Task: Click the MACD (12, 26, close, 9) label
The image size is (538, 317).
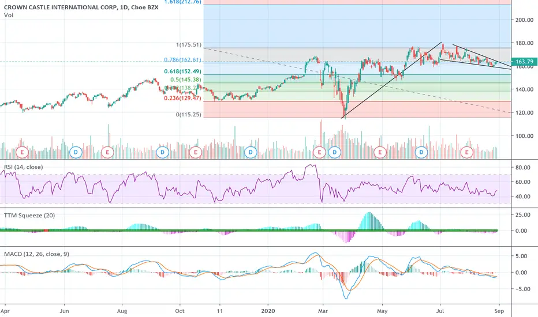Action: point(36,254)
